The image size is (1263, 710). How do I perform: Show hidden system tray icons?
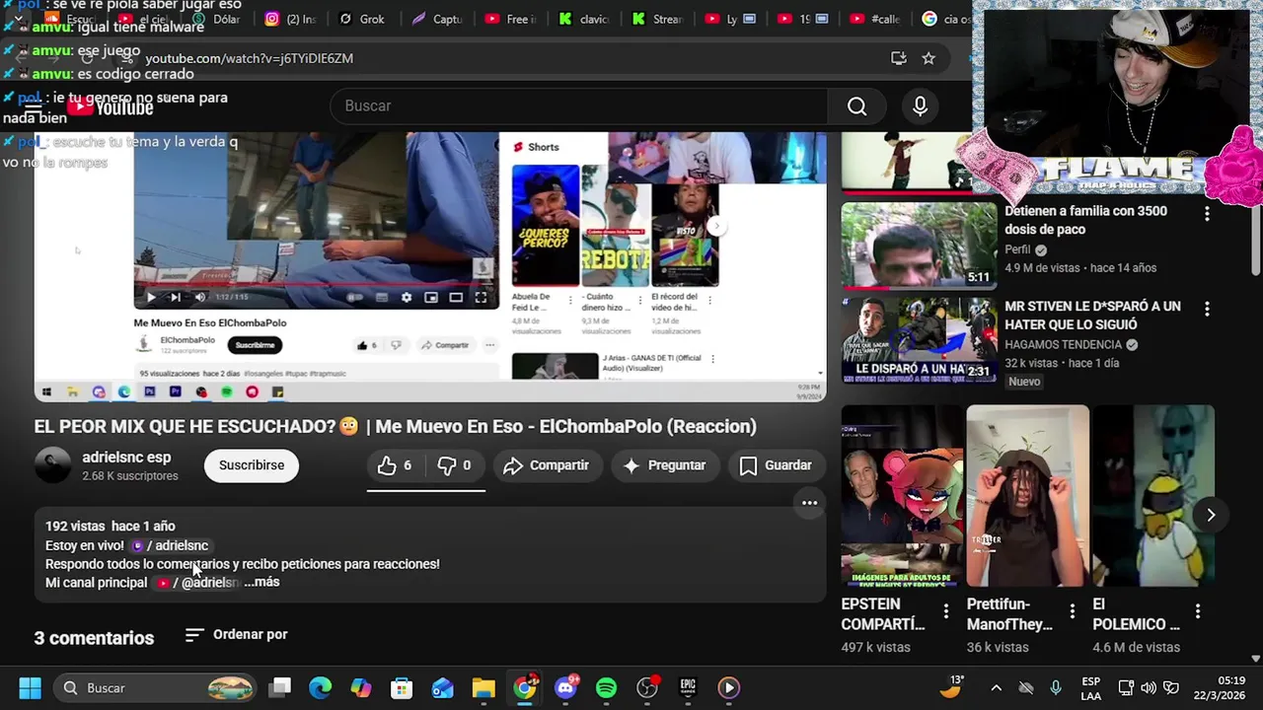pyautogui.click(x=996, y=687)
